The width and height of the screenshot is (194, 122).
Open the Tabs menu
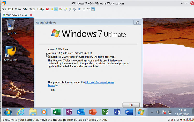tap(32, 9)
